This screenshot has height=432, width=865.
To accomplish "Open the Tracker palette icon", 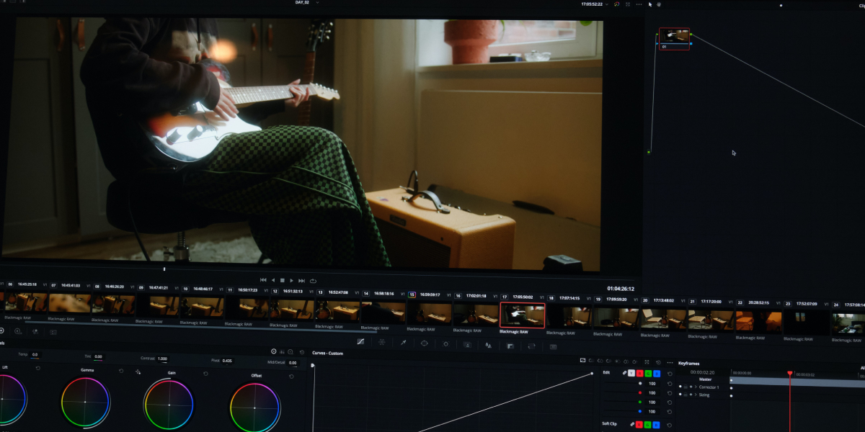I will 445,343.
